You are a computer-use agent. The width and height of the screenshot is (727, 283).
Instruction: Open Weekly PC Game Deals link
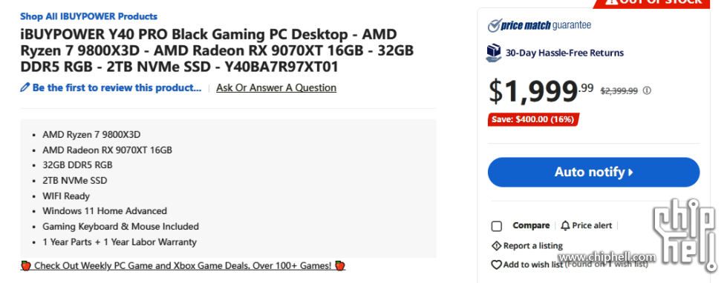click(183, 266)
